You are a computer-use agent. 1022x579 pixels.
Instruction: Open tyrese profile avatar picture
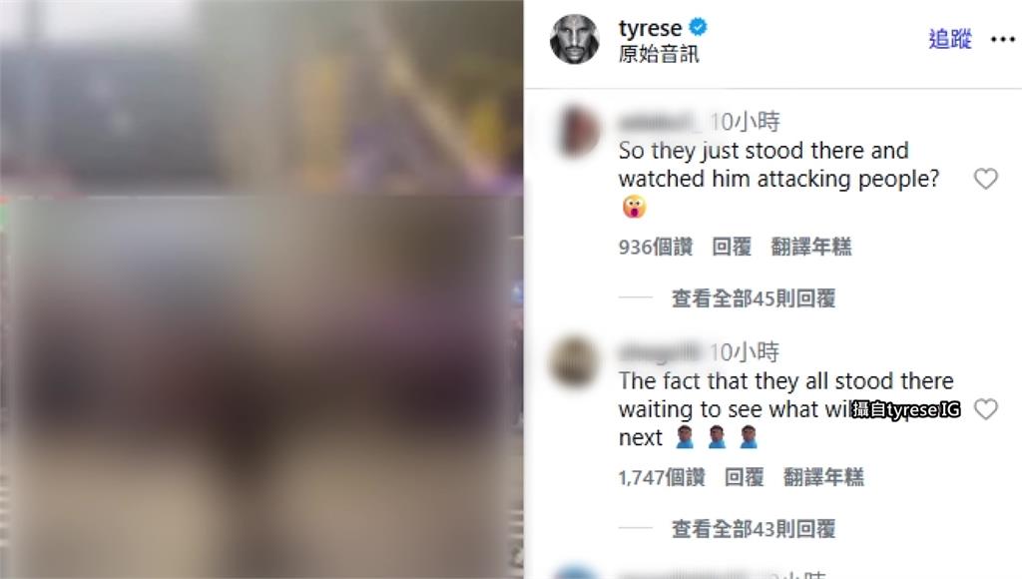pyautogui.click(x=574, y=39)
